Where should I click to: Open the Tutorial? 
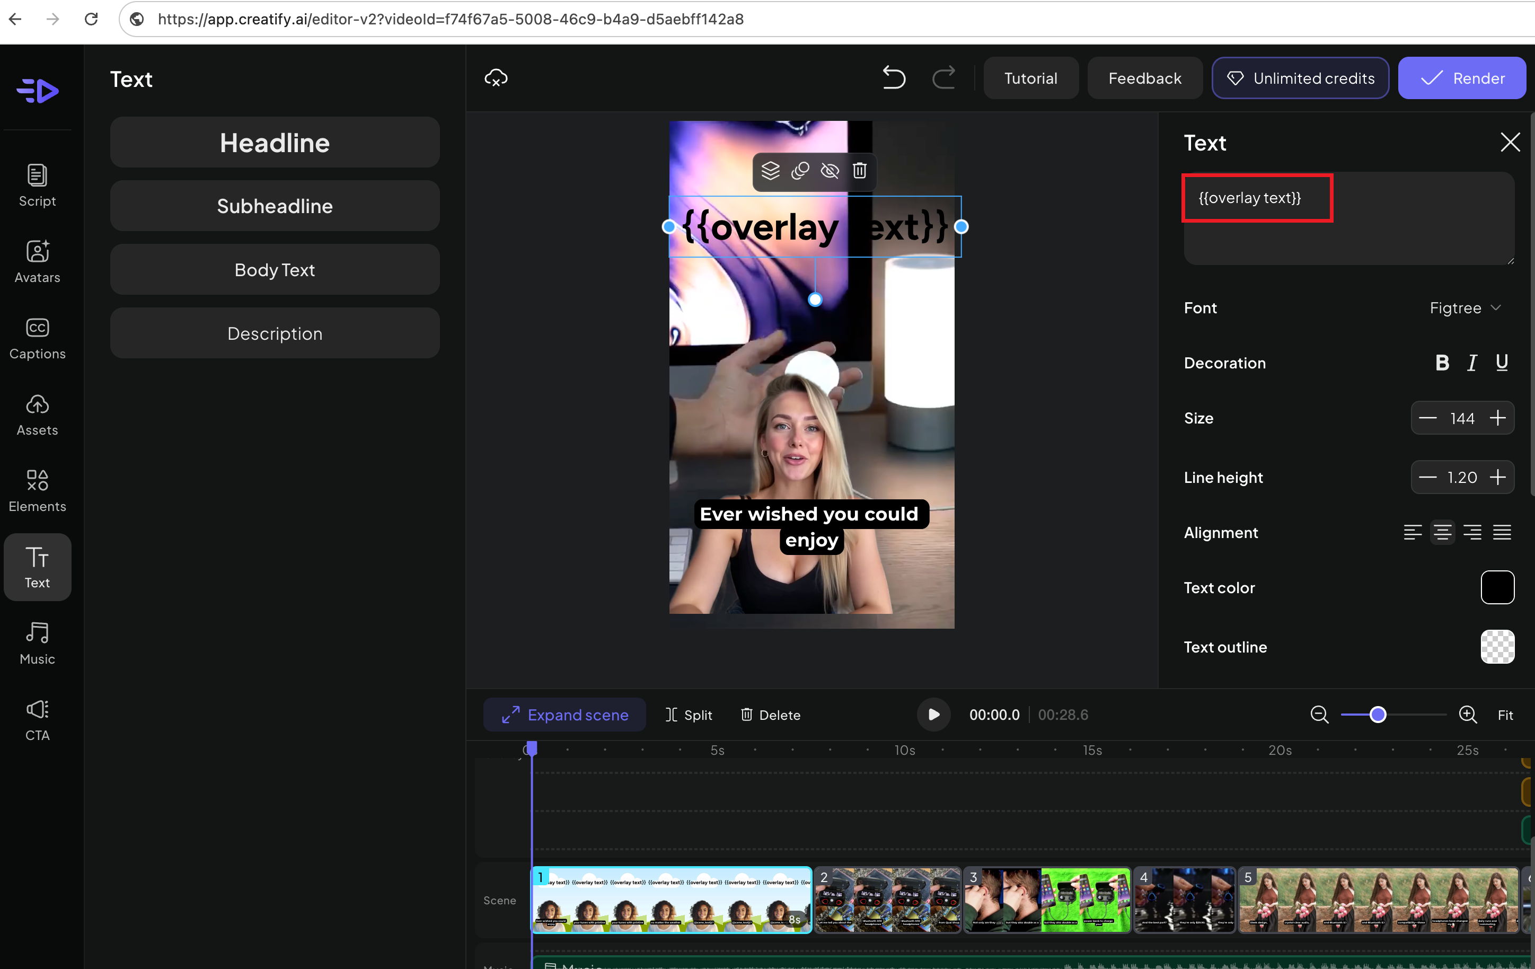(1030, 78)
